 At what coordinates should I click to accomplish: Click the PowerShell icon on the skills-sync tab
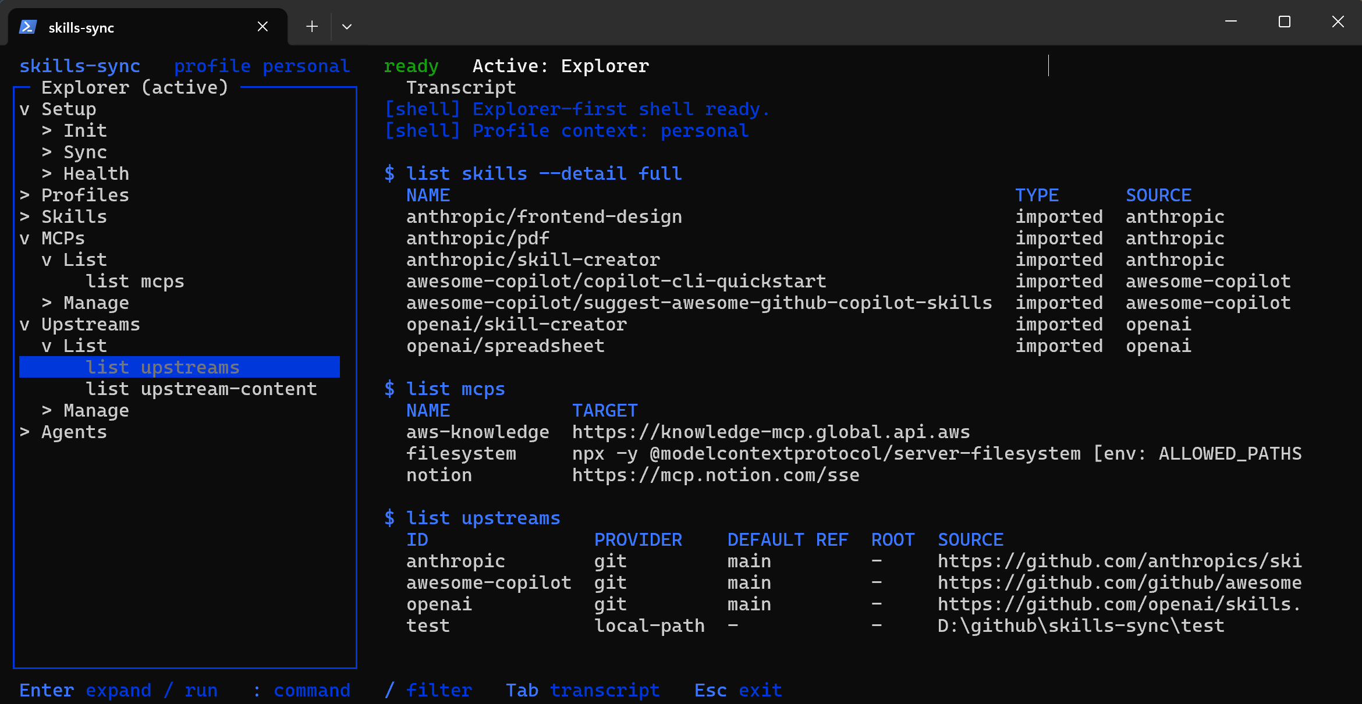tap(28, 27)
